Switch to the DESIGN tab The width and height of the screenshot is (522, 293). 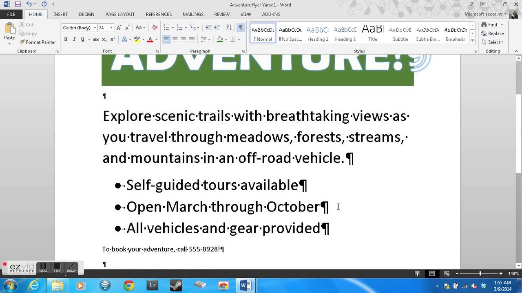[x=86, y=14]
